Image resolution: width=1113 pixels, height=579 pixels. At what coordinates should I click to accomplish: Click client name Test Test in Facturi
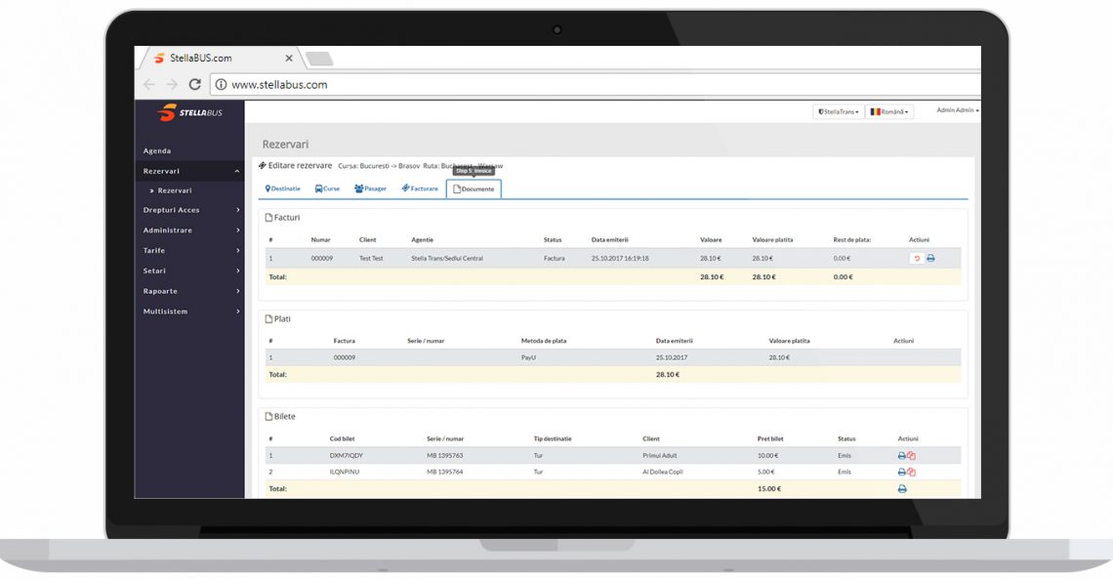(371, 259)
